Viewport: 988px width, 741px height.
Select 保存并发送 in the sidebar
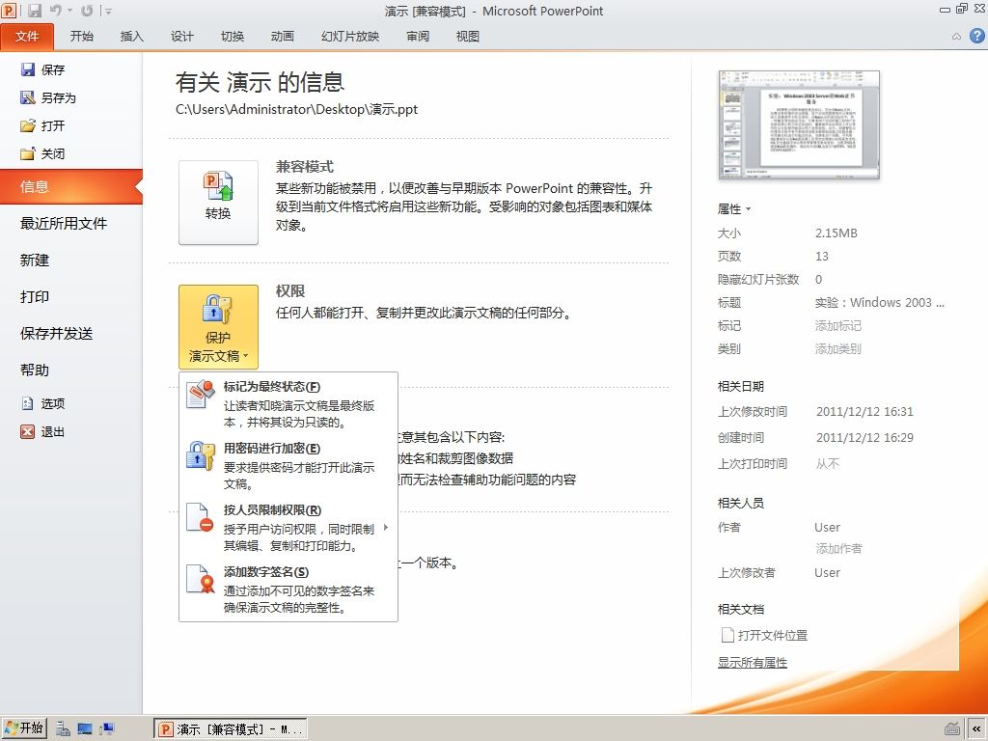(57, 333)
